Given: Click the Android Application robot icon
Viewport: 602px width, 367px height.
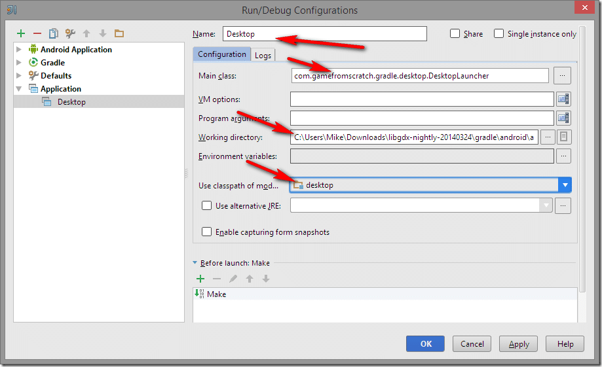Looking at the screenshot, I should pyautogui.click(x=33, y=49).
